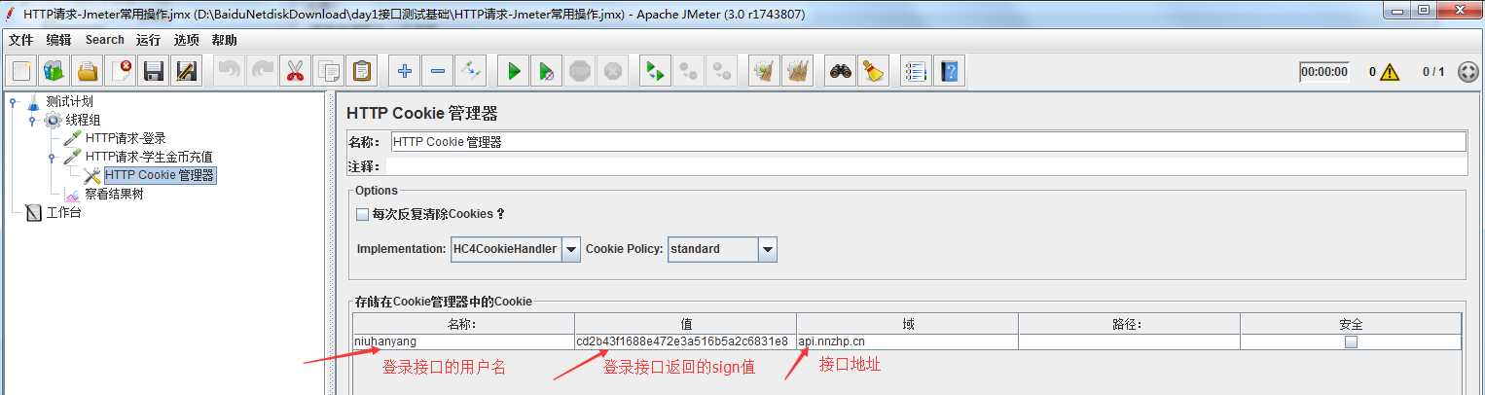Viewport: 1485px width, 395px height.
Task: Click the Redo arrow icon
Action: [x=263, y=71]
